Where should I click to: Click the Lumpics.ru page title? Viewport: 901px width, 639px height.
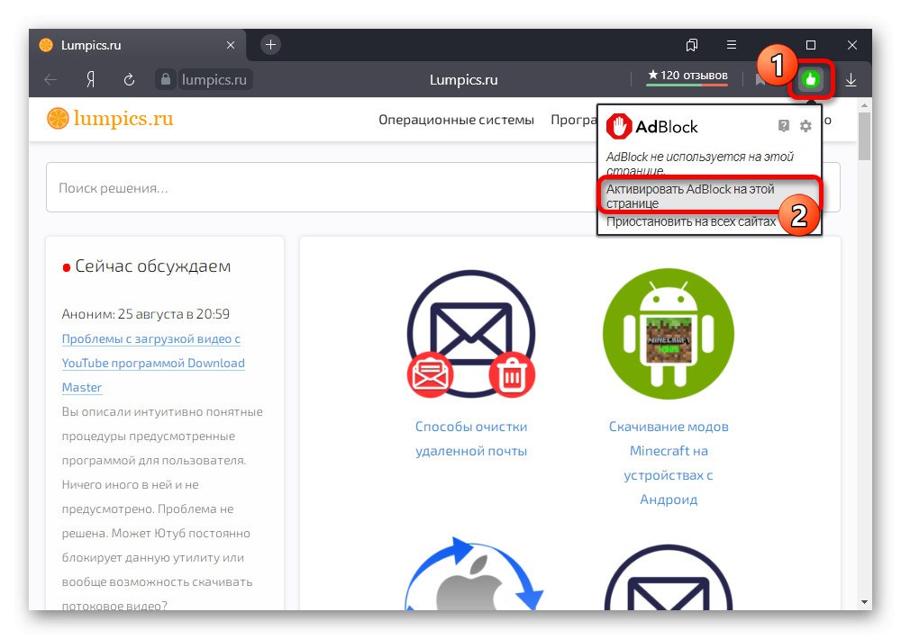(464, 80)
